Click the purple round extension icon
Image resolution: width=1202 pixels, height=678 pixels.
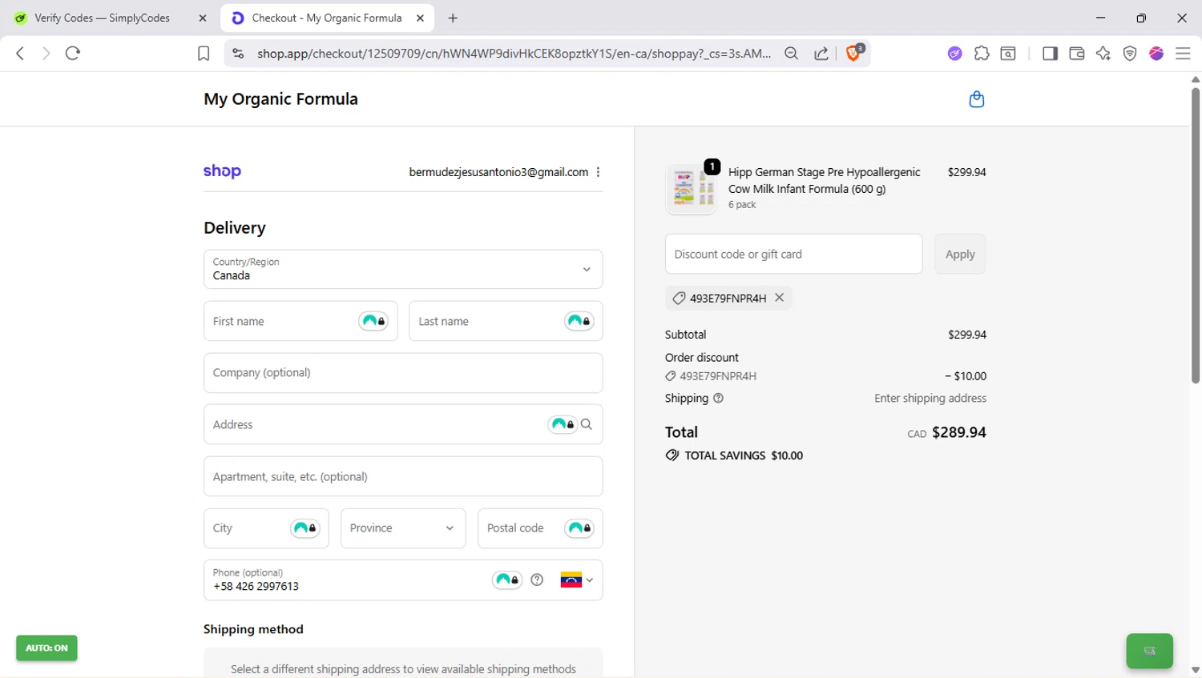tap(954, 54)
